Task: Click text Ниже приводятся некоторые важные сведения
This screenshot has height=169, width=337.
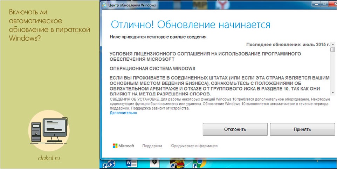Action: pos(159,37)
